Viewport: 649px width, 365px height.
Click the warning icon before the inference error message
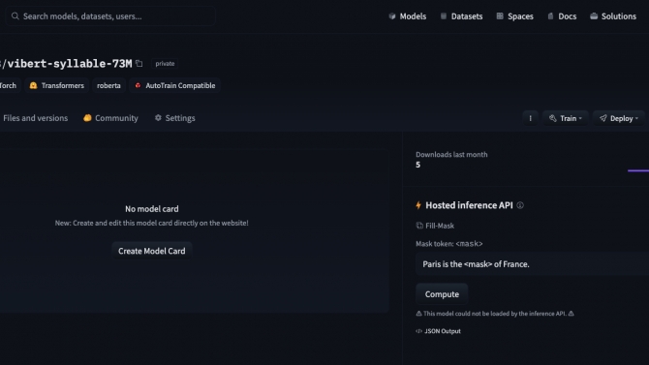[418, 314]
